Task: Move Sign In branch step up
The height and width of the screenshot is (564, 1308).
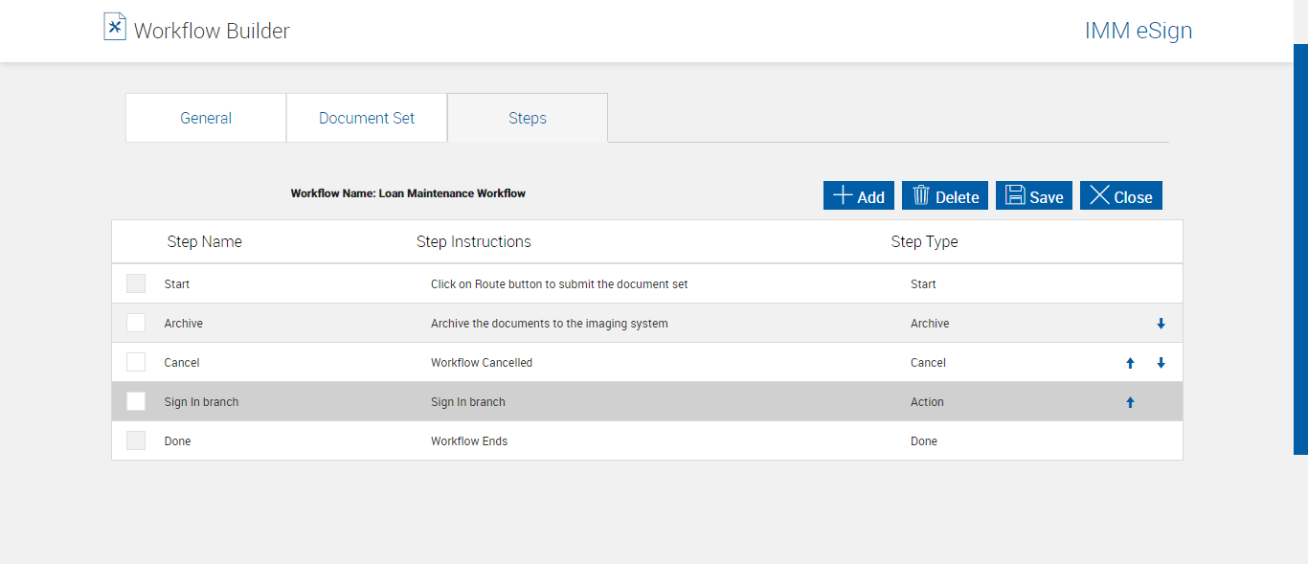Action: pos(1130,402)
